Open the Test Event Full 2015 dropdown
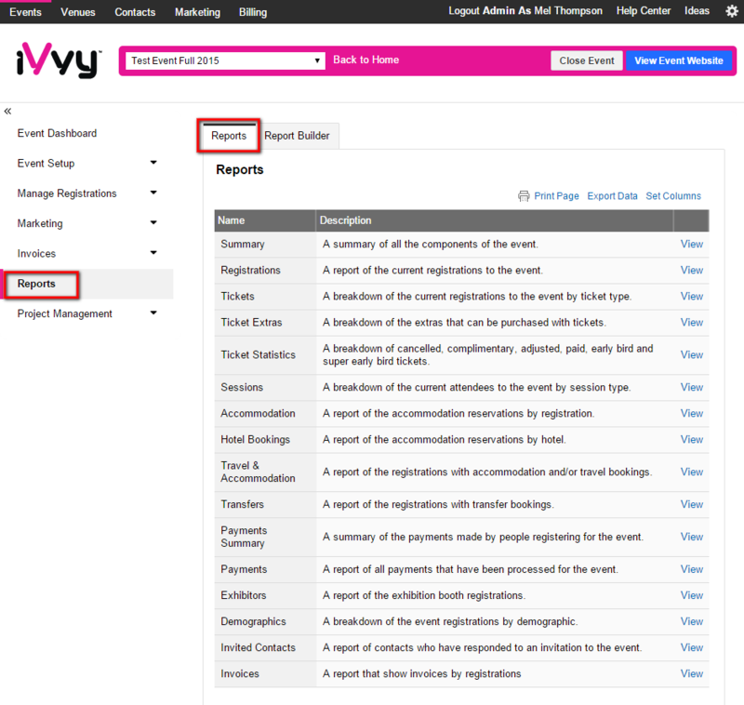This screenshot has width=744, height=705. coord(225,60)
